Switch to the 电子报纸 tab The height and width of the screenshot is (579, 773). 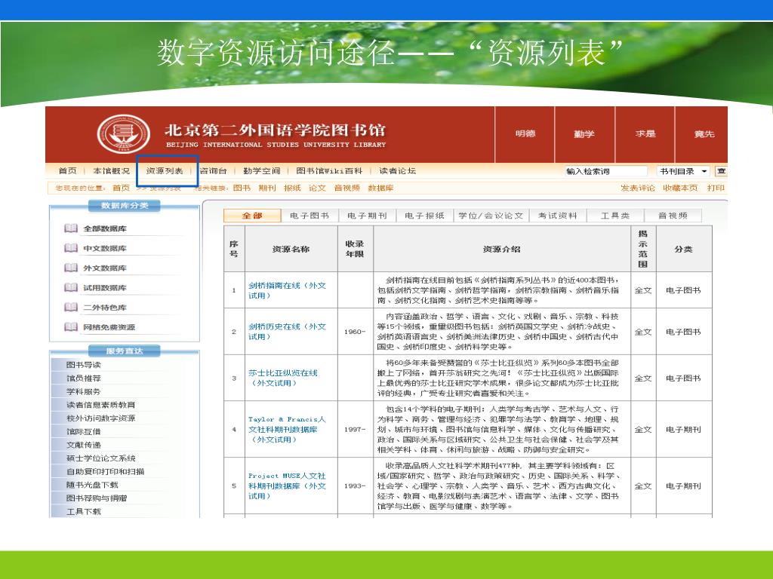(424, 216)
